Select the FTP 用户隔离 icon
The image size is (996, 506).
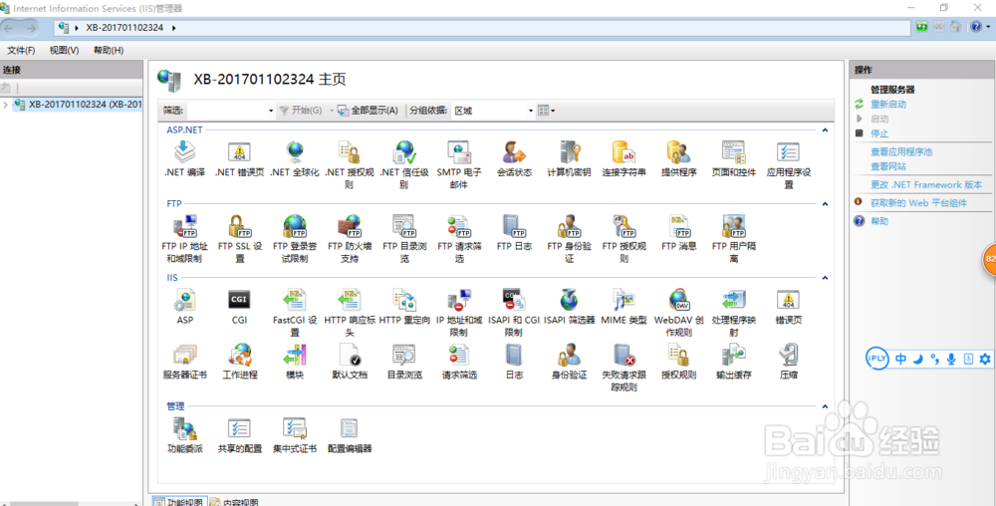pyautogui.click(x=734, y=239)
